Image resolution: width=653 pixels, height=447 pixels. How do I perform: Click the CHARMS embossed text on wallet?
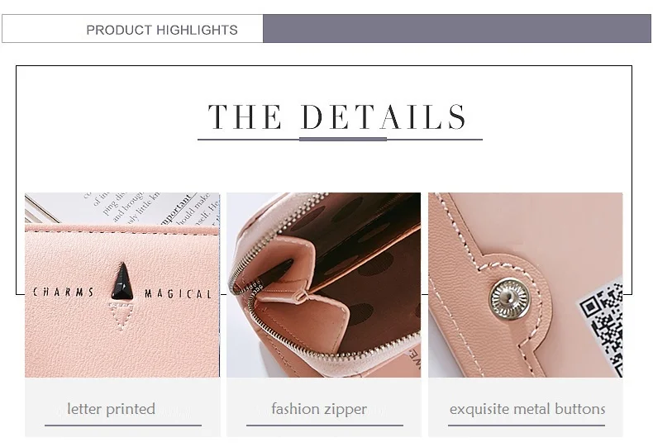coord(64,292)
